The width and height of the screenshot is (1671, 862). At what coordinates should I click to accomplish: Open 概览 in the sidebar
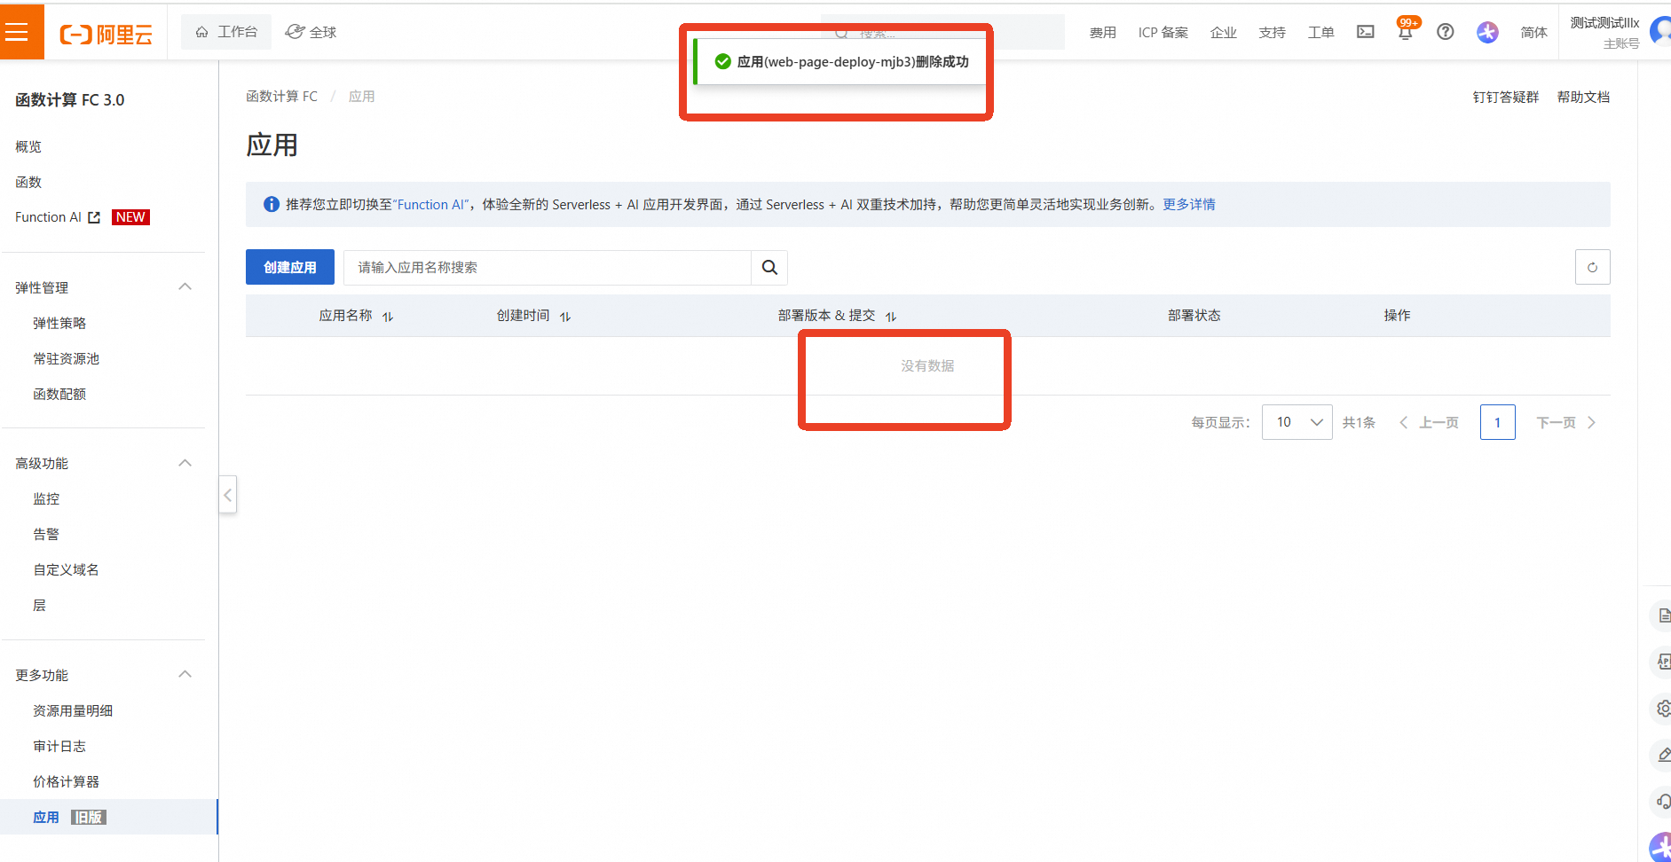coord(28,146)
